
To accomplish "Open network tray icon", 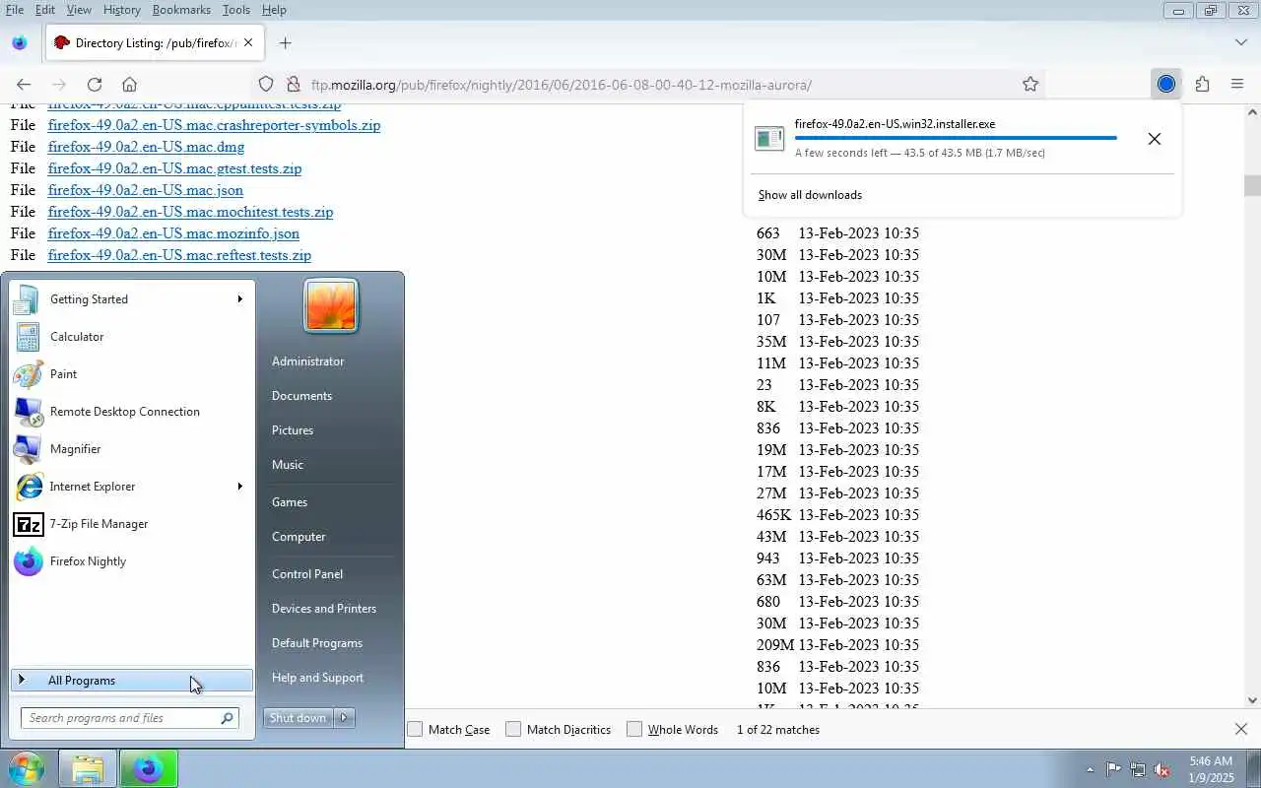I will [x=1138, y=769].
